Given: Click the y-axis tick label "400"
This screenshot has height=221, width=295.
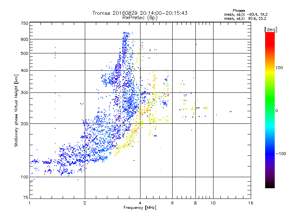Looking at the screenshot, I should [24, 70].
